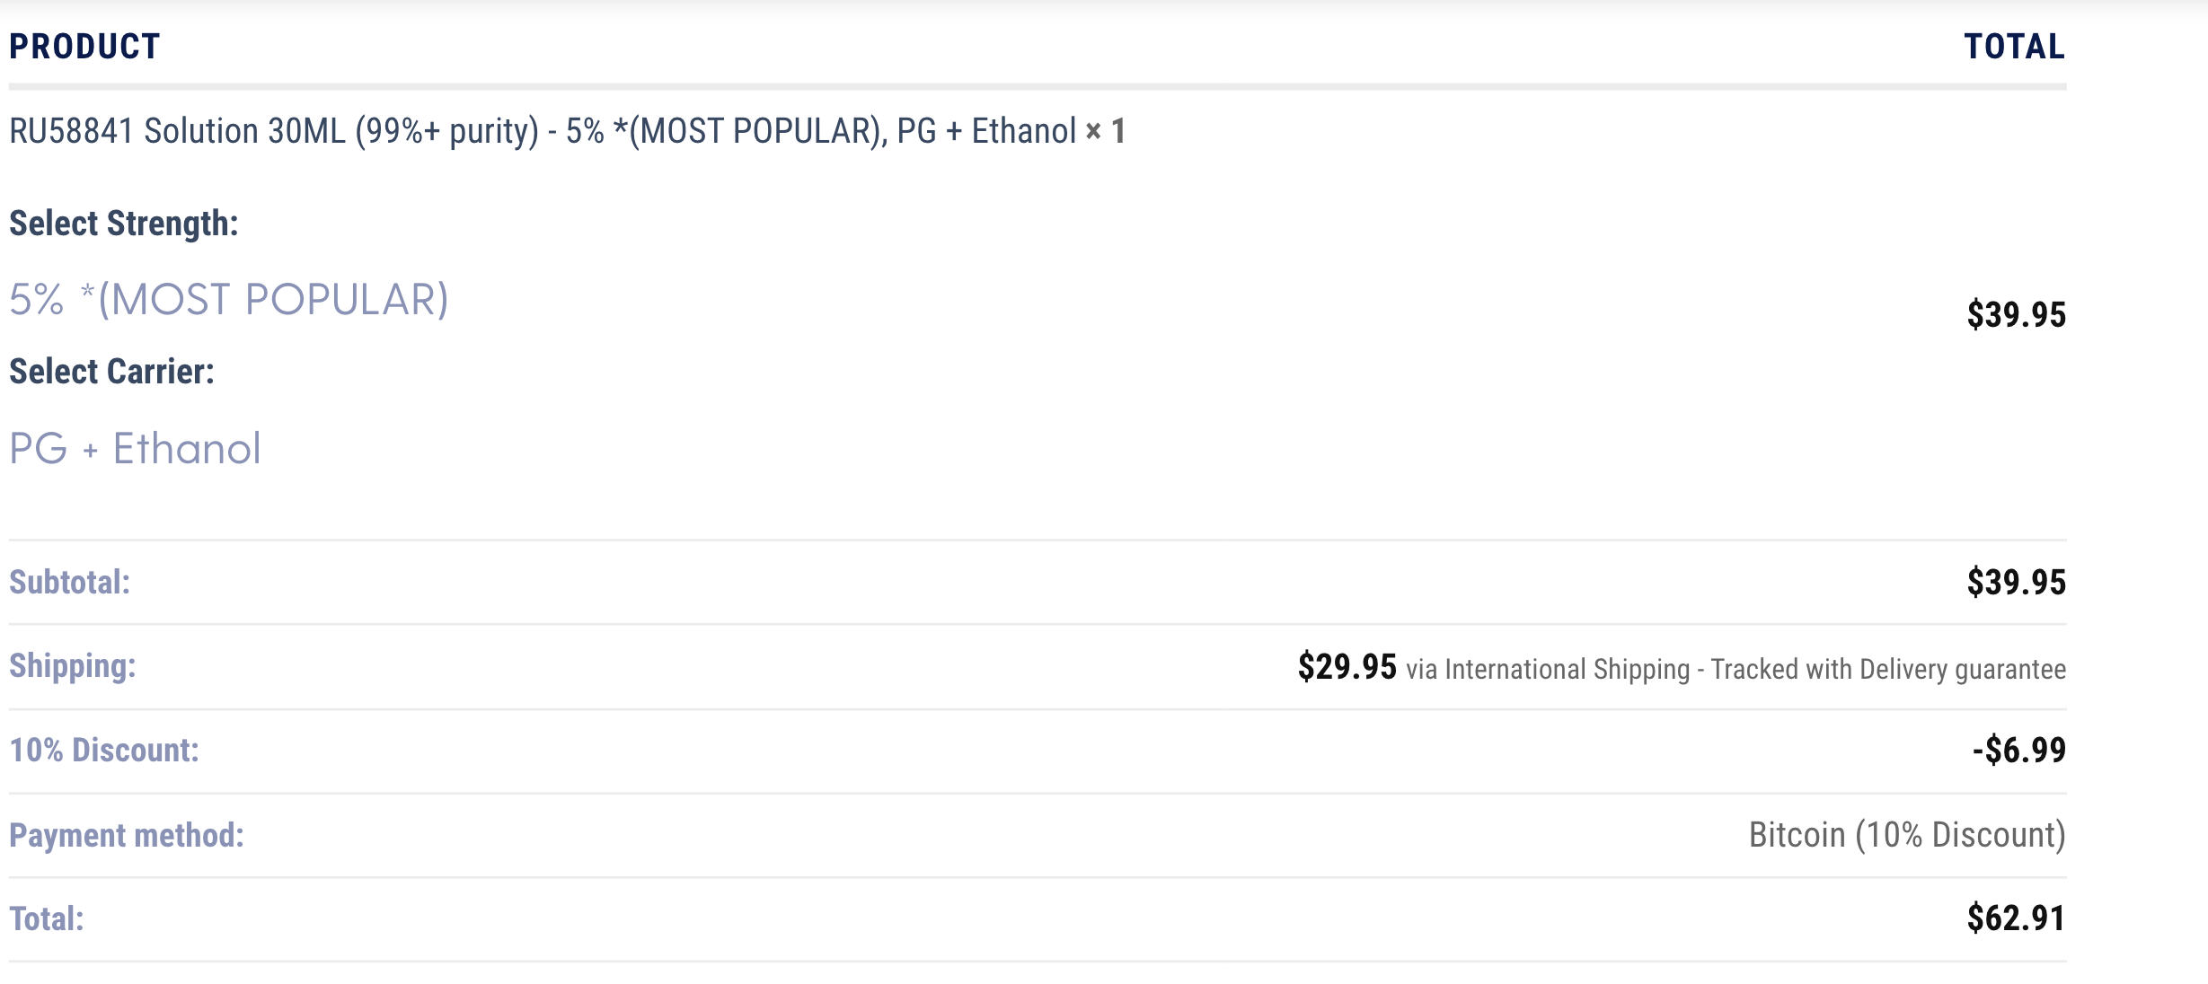This screenshot has height=984, width=2208.
Task: Click the subtotal amount $39.95
Action: coord(2016,582)
